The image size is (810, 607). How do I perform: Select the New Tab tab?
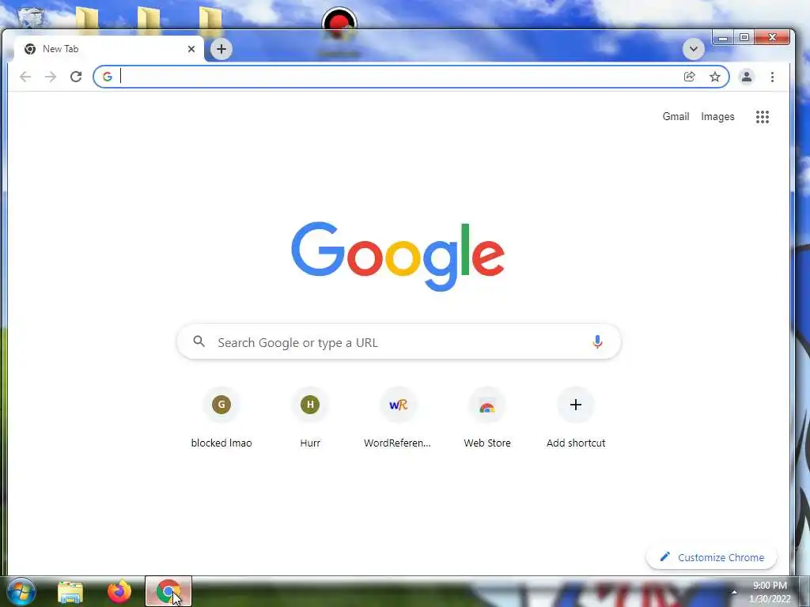pyautogui.click(x=108, y=49)
